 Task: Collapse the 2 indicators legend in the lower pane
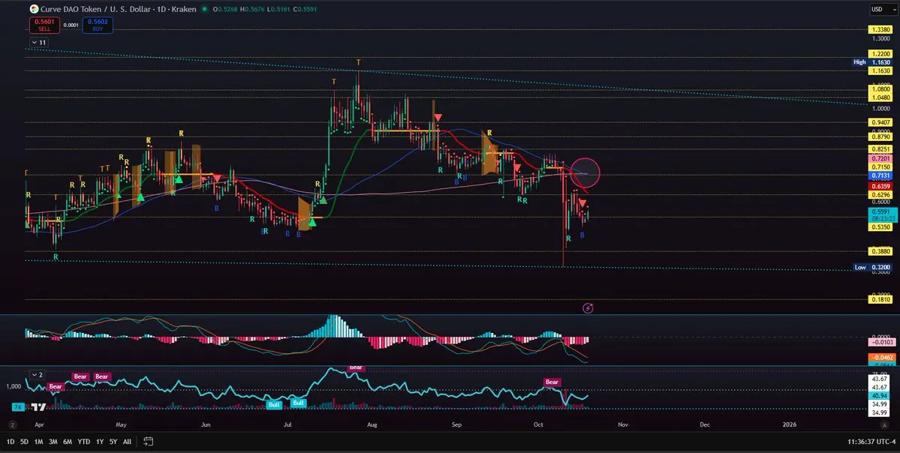coord(37,375)
